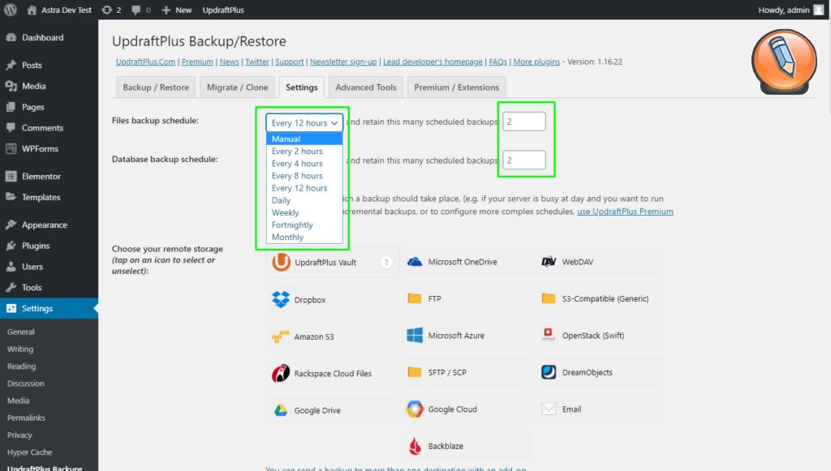
Task: Select the Microsoft OneDrive cloud icon
Action: [x=415, y=262]
